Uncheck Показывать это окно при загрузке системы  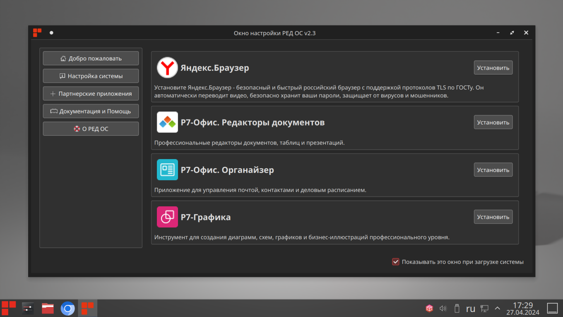point(396,262)
